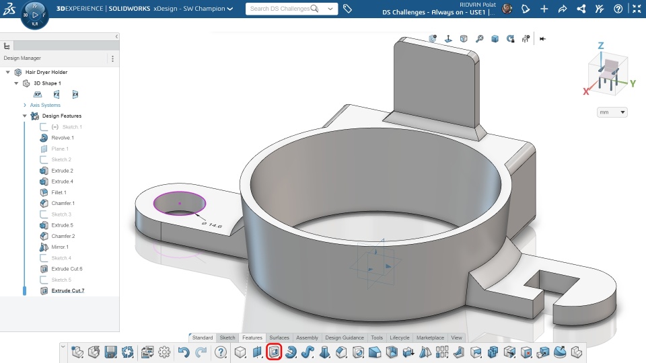Click the network share icon in top bar
646x363 pixels.
tap(581, 9)
